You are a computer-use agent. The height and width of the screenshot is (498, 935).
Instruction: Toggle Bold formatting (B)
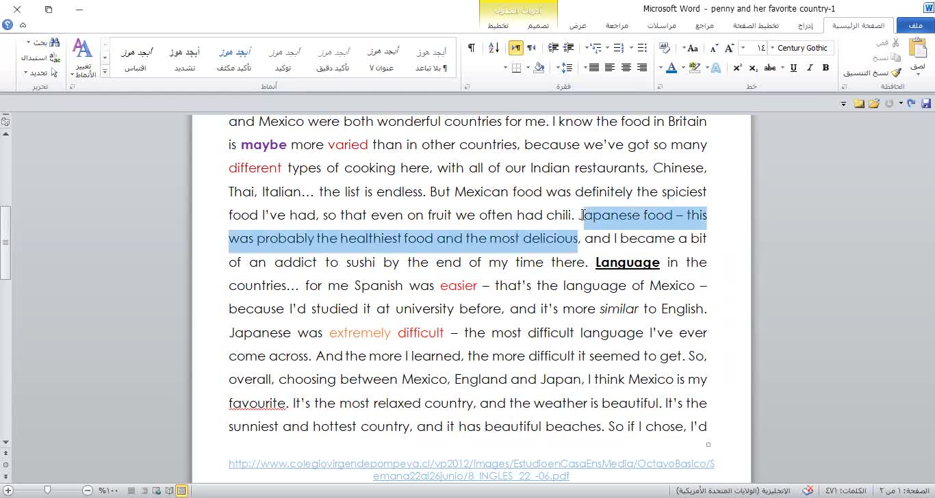click(825, 68)
